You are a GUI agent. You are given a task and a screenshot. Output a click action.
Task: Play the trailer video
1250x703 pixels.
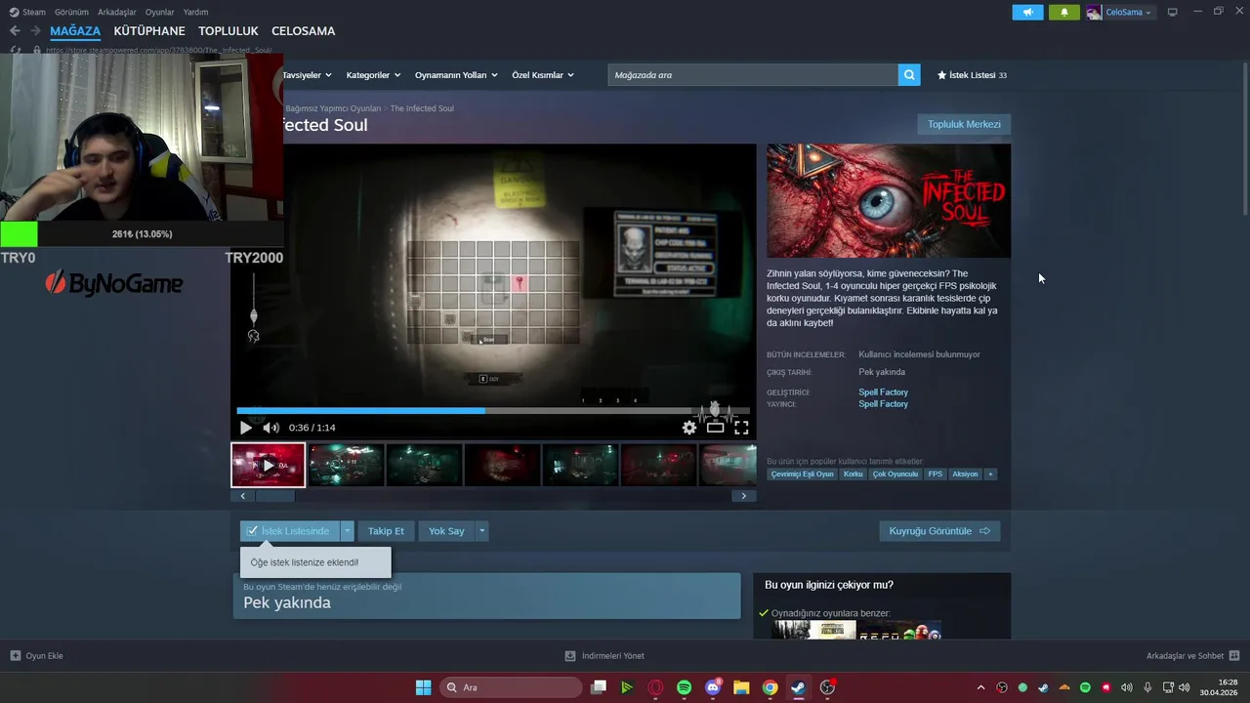click(x=245, y=428)
